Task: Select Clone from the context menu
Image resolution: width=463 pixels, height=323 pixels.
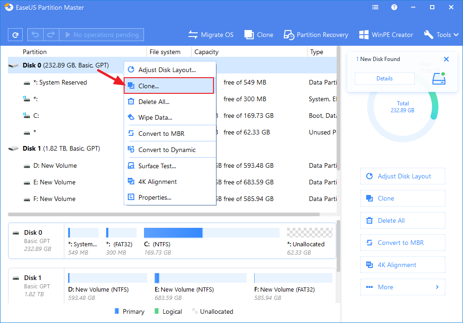Action: [x=169, y=85]
